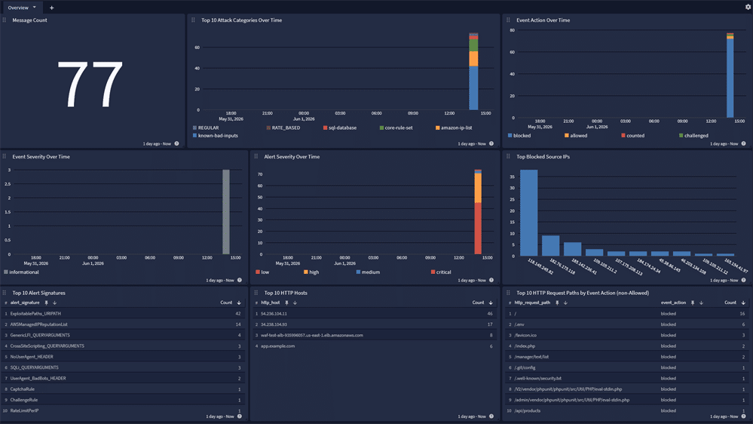Viewport: 753px width, 424px height.
Task: Open time range info in Message Count
Action: tap(176, 144)
